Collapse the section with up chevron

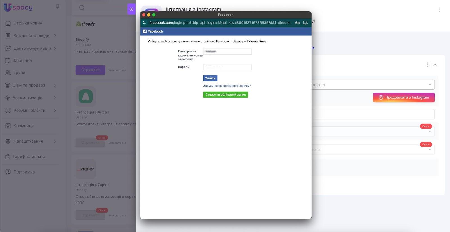click(435, 65)
